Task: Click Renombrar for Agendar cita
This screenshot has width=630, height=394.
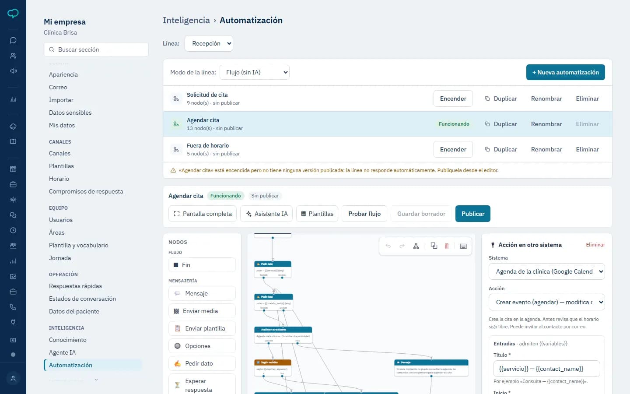Action: tap(546, 124)
